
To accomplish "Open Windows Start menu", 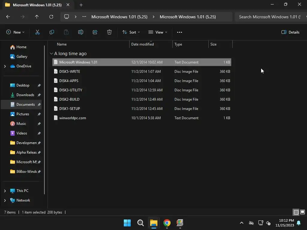I will coord(127,223).
